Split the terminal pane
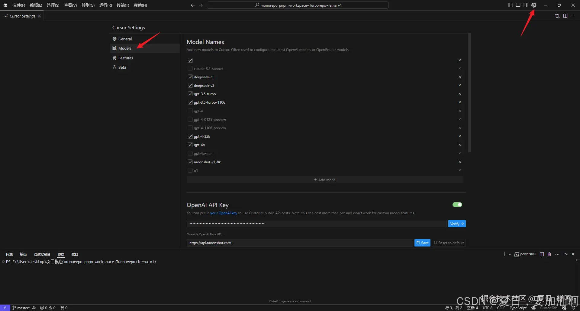This screenshot has height=311, width=580. point(542,254)
